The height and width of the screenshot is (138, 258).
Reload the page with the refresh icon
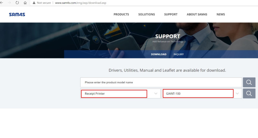click(17, 2)
